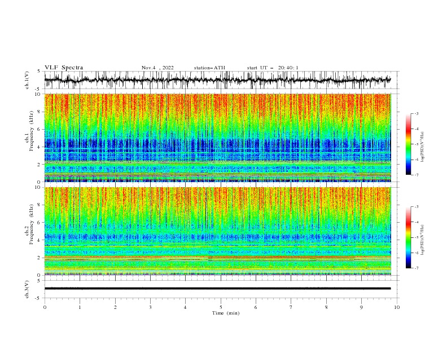The height and width of the screenshot is (345, 447).
Task: Click the '10' tick on time axis
Action: click(x=397, y=307)
